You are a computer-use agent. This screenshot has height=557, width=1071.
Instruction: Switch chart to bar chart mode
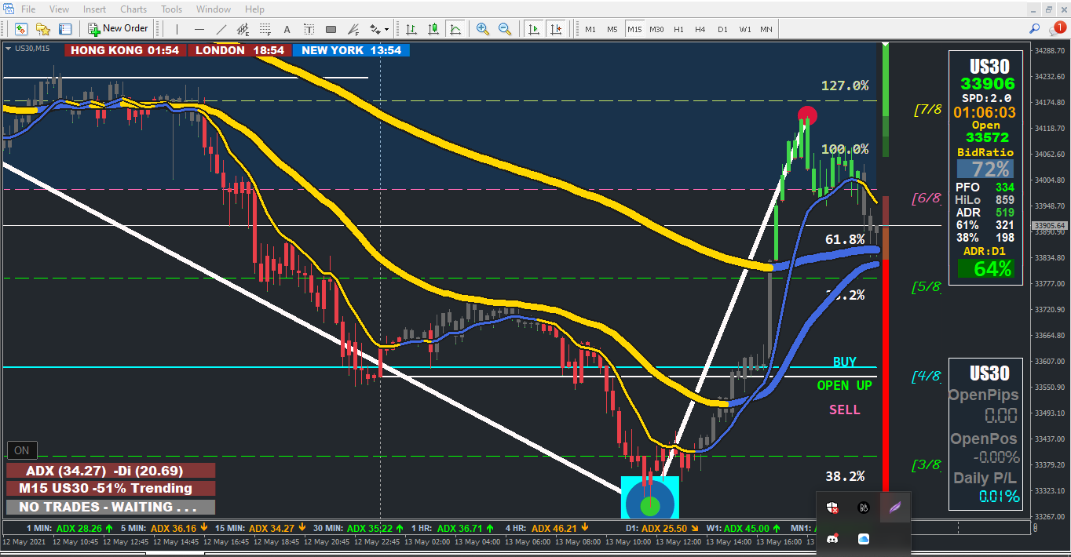tap(411, 29)
